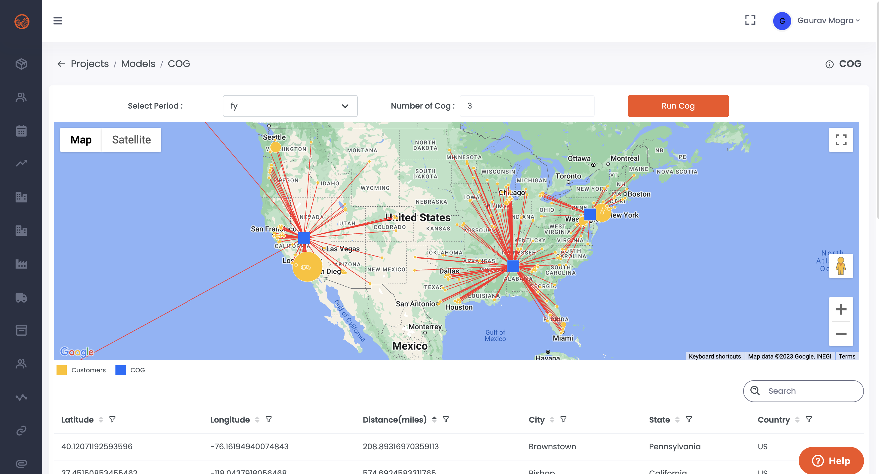879x474 pixels.
Task: Zoom in the map with plus button
Action: pyautogui.click(x=841, y=309)
